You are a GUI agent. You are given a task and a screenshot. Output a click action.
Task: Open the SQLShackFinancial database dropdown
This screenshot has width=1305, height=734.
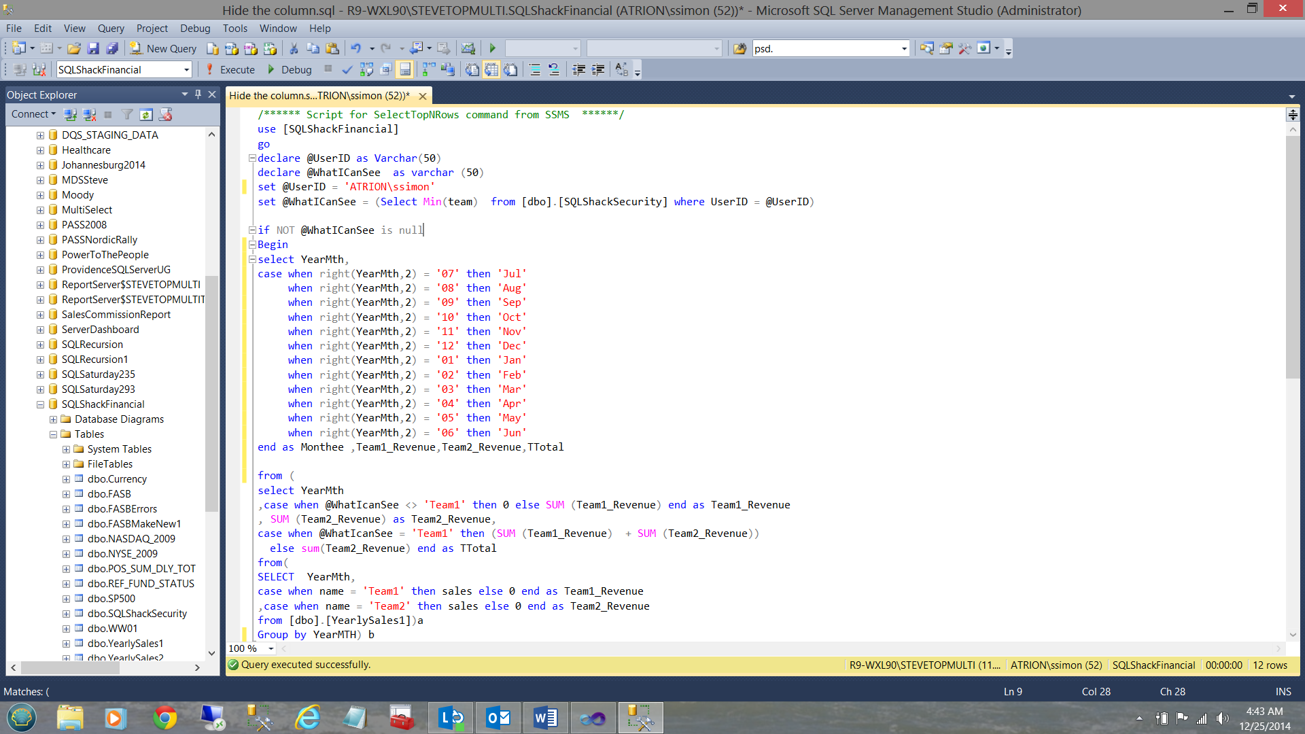(x=186, y=69)
